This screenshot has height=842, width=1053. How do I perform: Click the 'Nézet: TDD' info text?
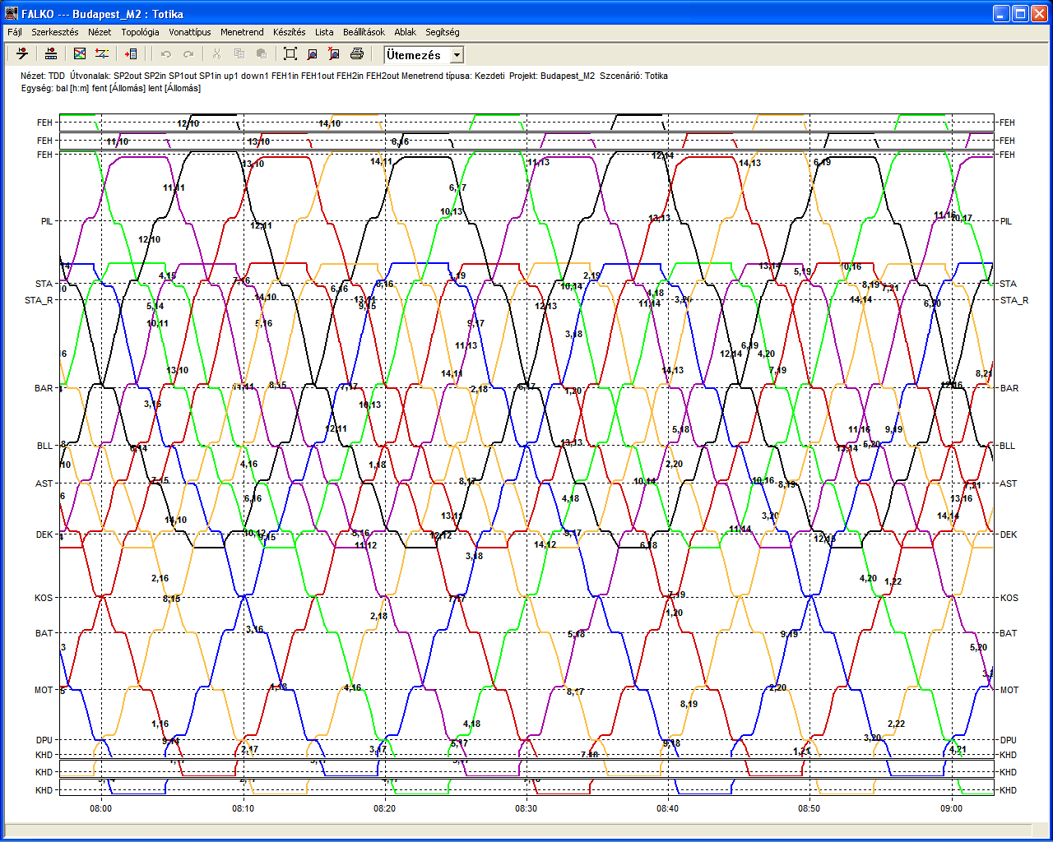pyautogui.click(x=43, y=76)
